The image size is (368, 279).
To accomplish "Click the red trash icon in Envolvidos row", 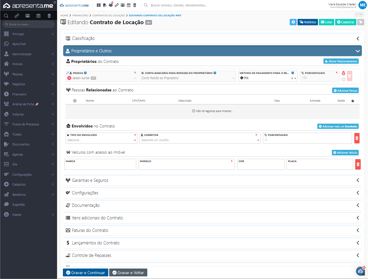I will [357, 138].
